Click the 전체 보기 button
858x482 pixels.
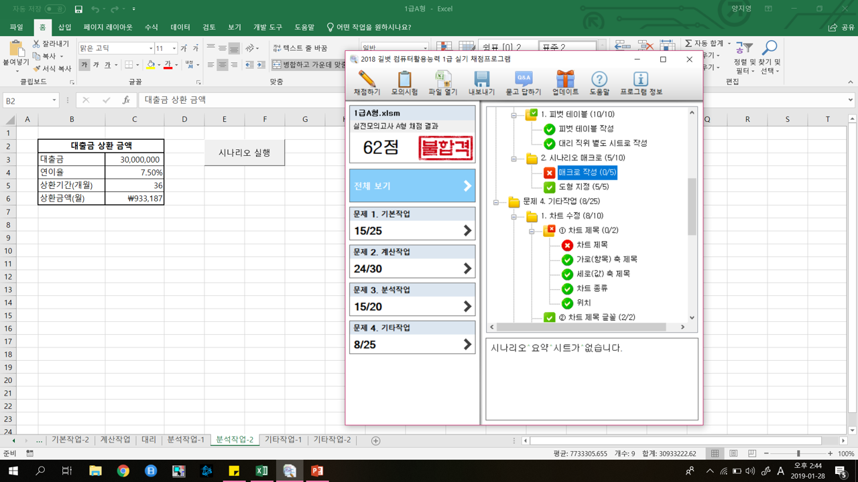[412, 186]
